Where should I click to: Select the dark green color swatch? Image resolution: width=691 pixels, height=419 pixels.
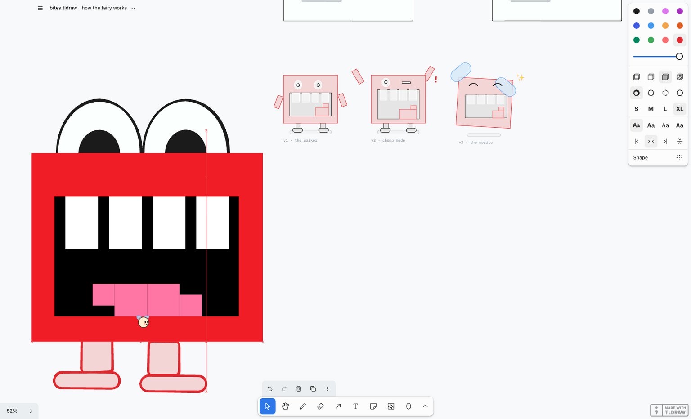click(636, 40)
